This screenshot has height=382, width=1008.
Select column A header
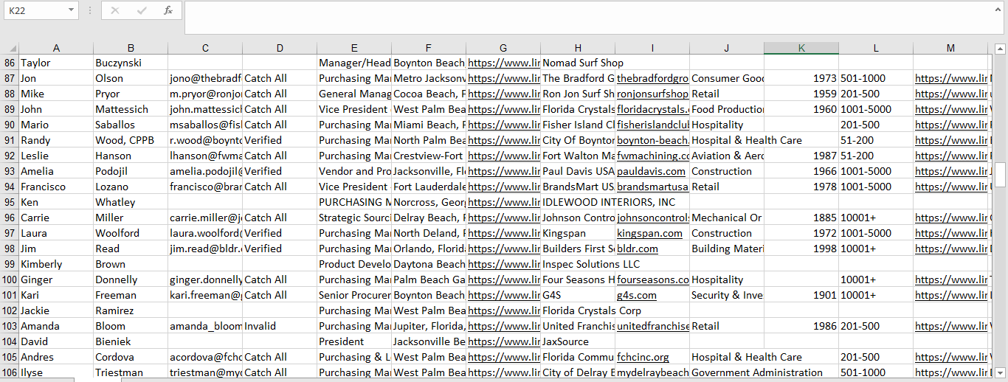tap(56, 48)
